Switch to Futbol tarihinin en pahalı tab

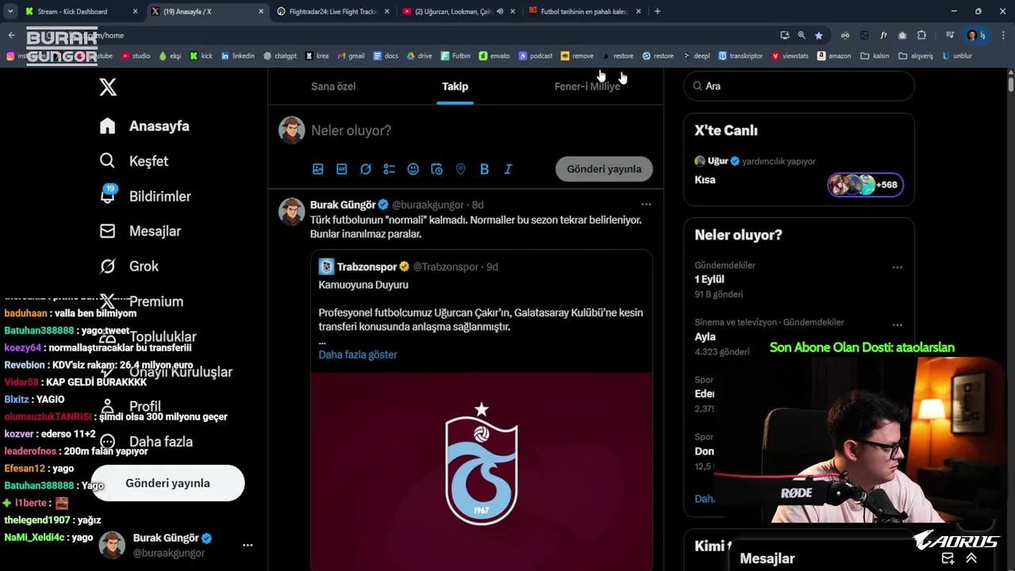point(584,11)
